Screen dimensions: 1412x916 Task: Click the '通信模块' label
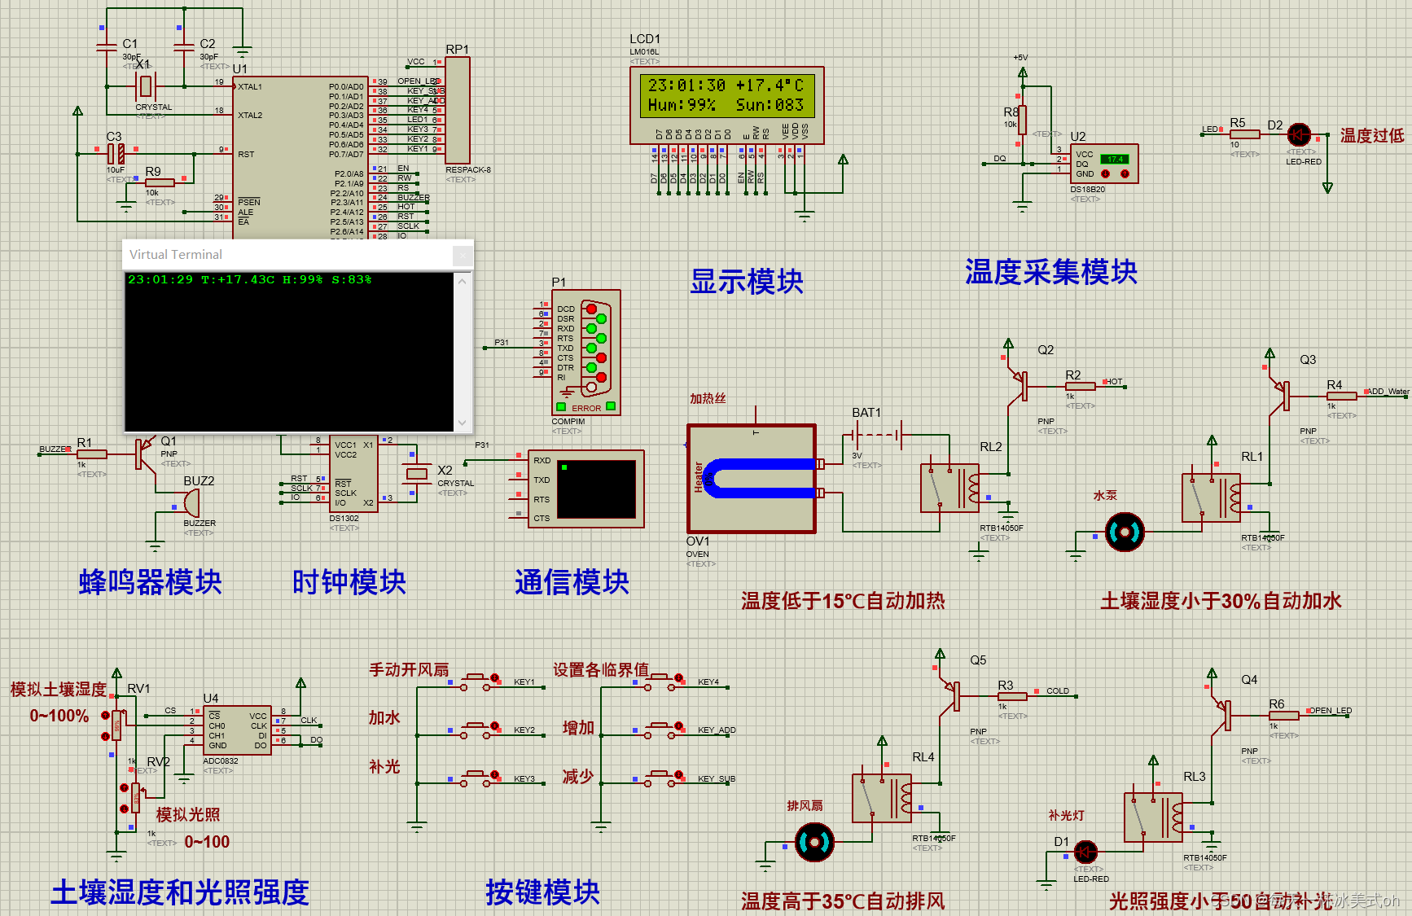(572, 582)
